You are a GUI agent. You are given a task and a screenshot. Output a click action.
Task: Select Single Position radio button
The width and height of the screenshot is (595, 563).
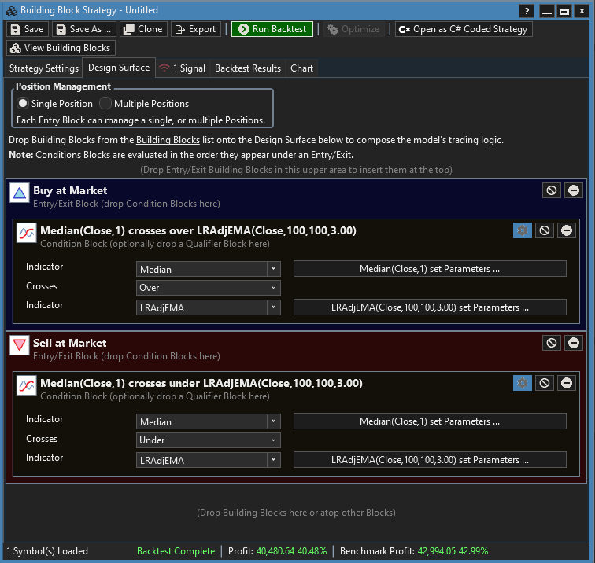point(23,104)
